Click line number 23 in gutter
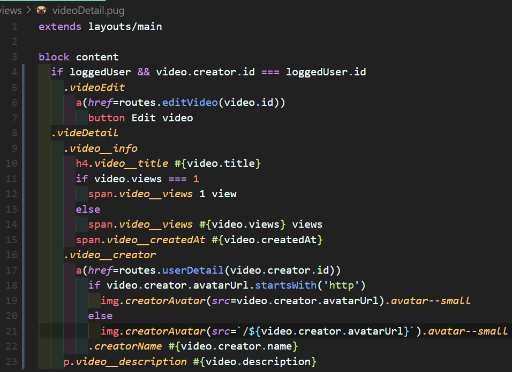 pos(11,361)
